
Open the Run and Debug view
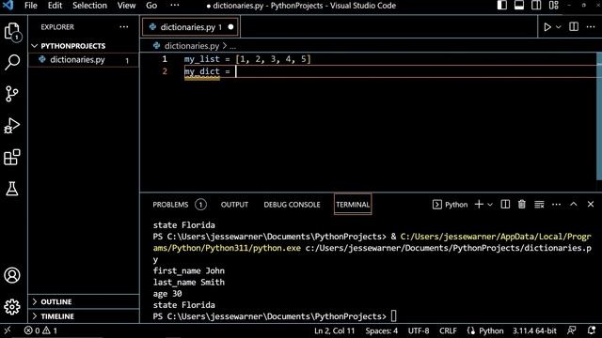tap(12, 125)
